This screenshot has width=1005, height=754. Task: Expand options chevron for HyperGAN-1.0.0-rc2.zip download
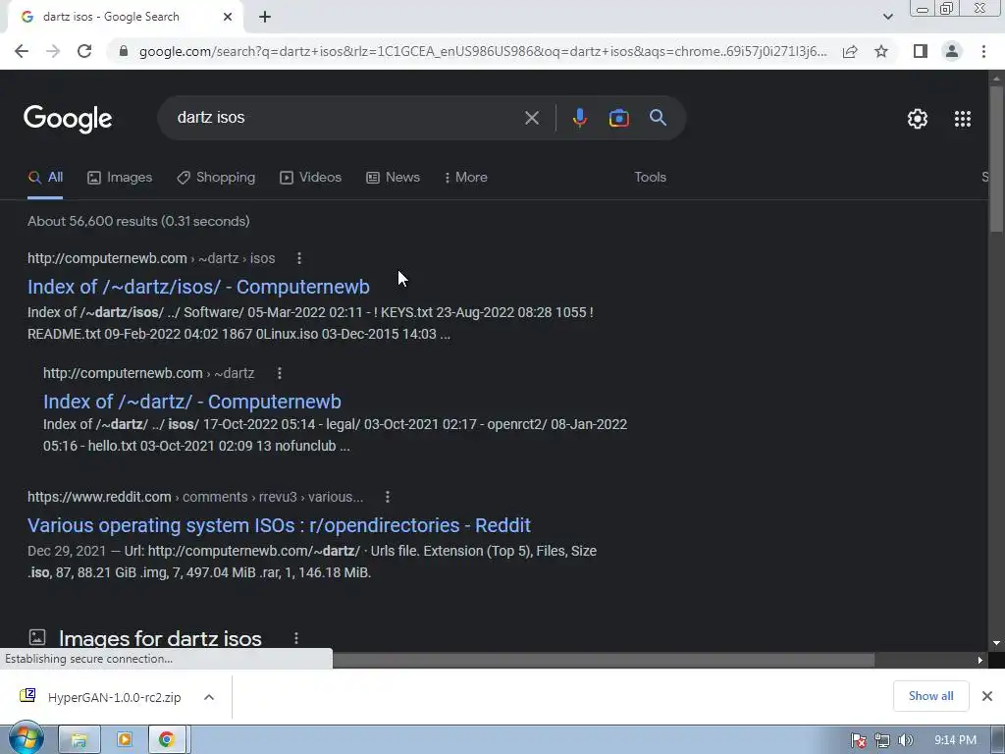click(209, 697)
